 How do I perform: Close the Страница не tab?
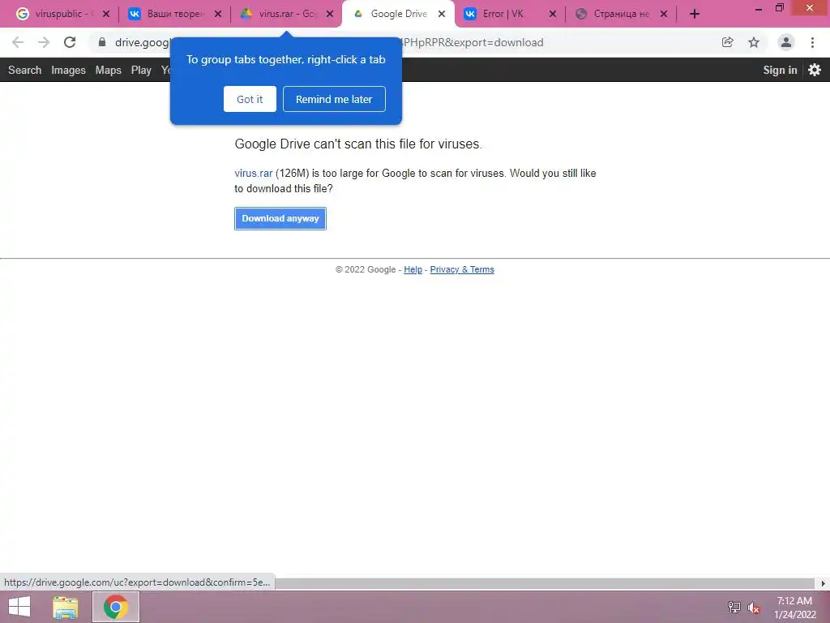(664, 15)
